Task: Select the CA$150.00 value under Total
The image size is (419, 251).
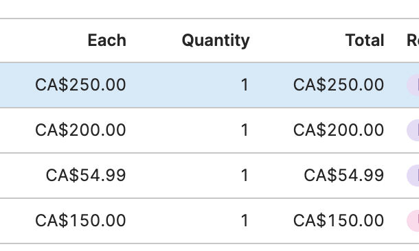Action: pyautogui.click(x=339, y=221)
